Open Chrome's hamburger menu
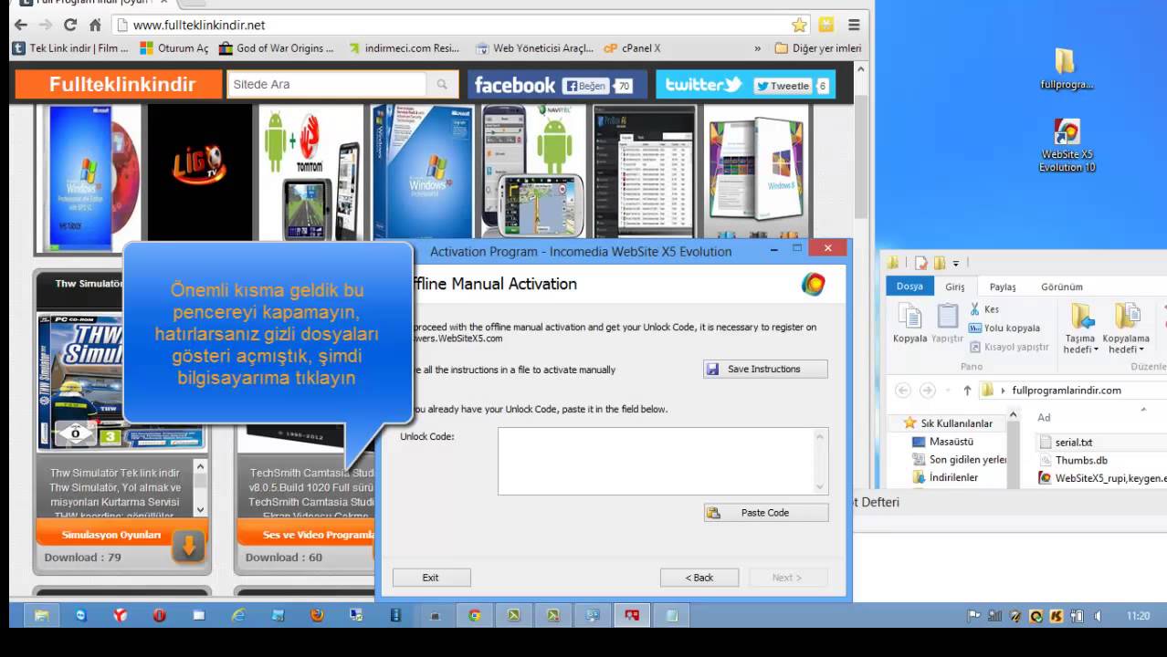This screenshot has width=1167, height=657. click(854, 25)
